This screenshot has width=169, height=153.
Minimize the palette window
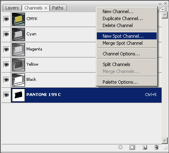[160, 4]
